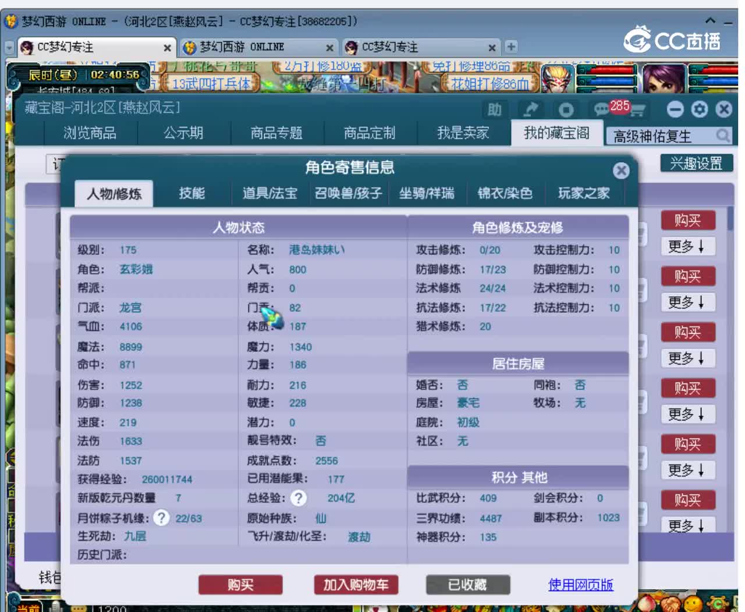The height and width of the screenshot is (612, 745).
Task: Go to 我是卖家 section
Action: [x=463, y=133]
